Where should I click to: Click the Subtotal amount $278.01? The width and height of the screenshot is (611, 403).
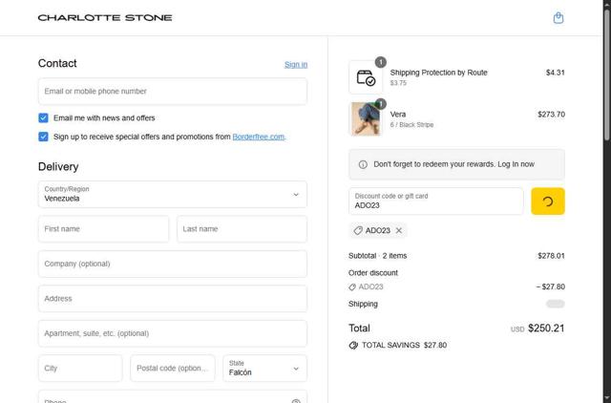(551, 256)
